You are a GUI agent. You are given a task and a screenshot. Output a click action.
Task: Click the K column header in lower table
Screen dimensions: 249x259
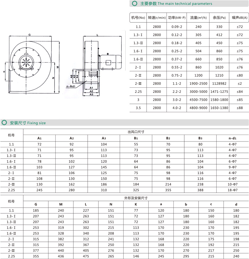(x=136, y=204)
